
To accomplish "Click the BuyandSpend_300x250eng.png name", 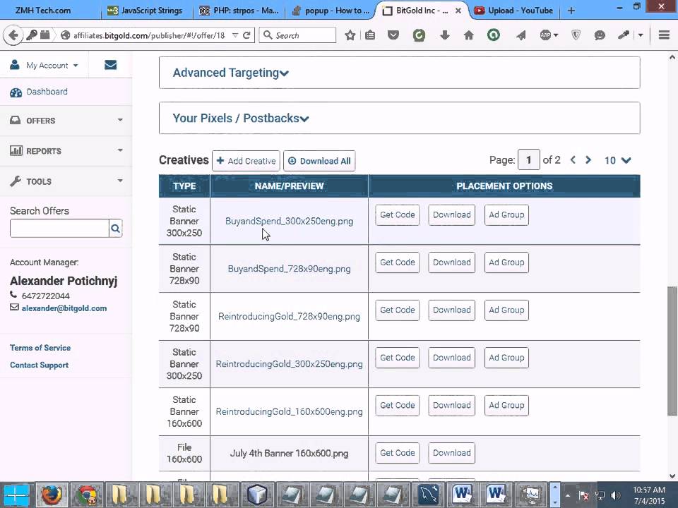I will pyautogui.click(x=290, y=221).
